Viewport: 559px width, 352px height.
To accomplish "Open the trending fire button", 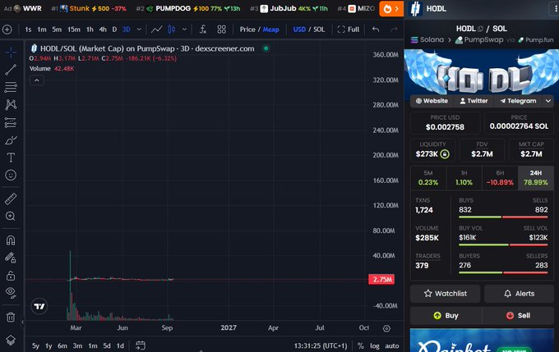I will (x=391, y=8).
